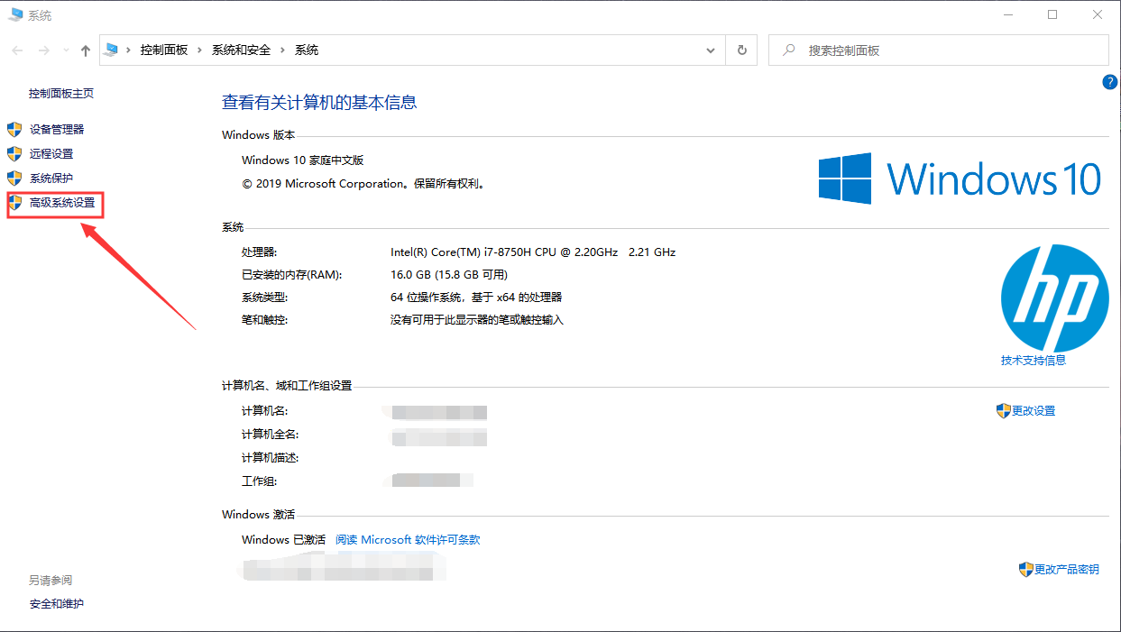Screen dimensions: 1121x632
Task: Maximize the 系统 window
Action: [x=1052, y=14]
